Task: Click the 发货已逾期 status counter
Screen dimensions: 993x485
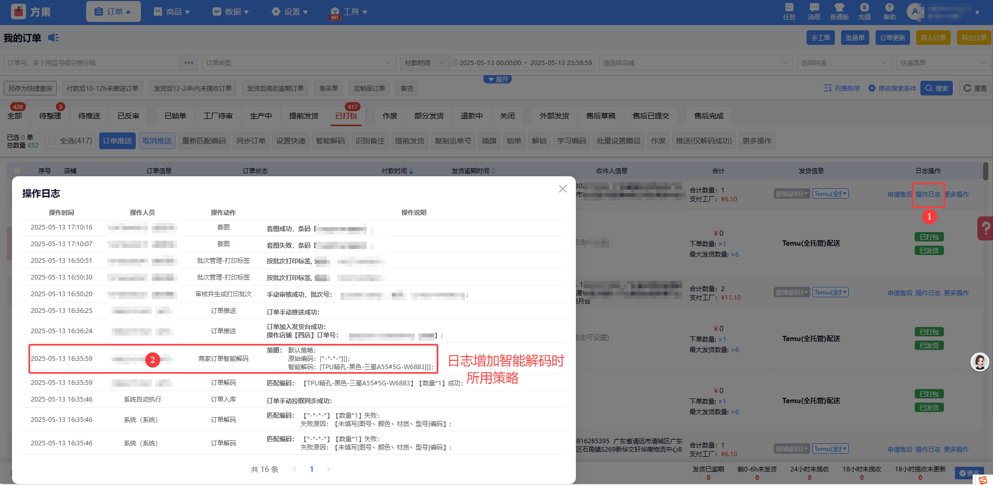Action: [708, 472]
